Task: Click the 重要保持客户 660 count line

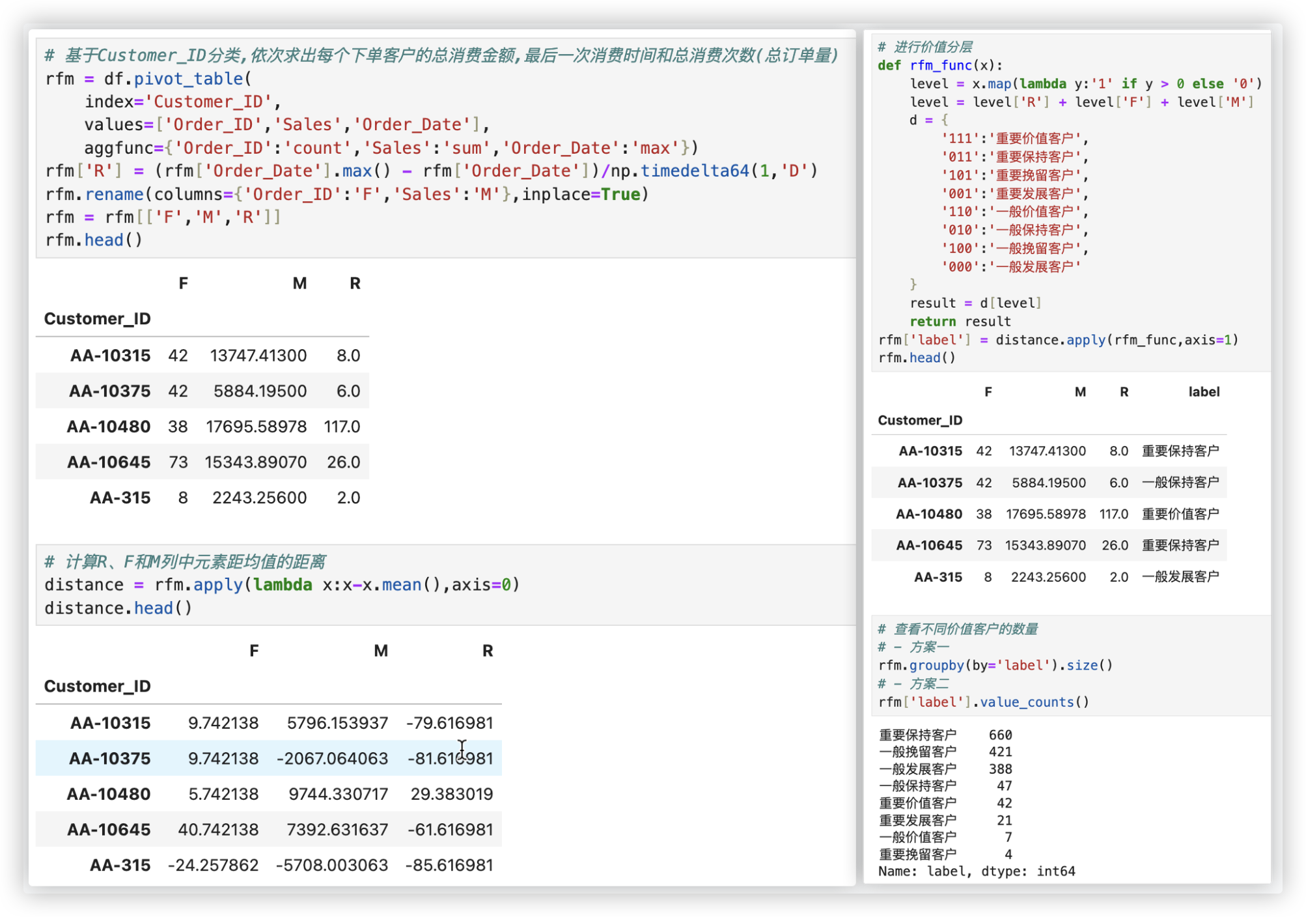Action: [x=945, y=735]
